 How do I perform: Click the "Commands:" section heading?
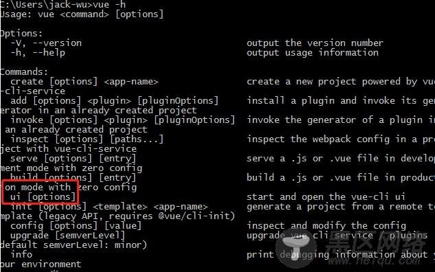(24, 72)
